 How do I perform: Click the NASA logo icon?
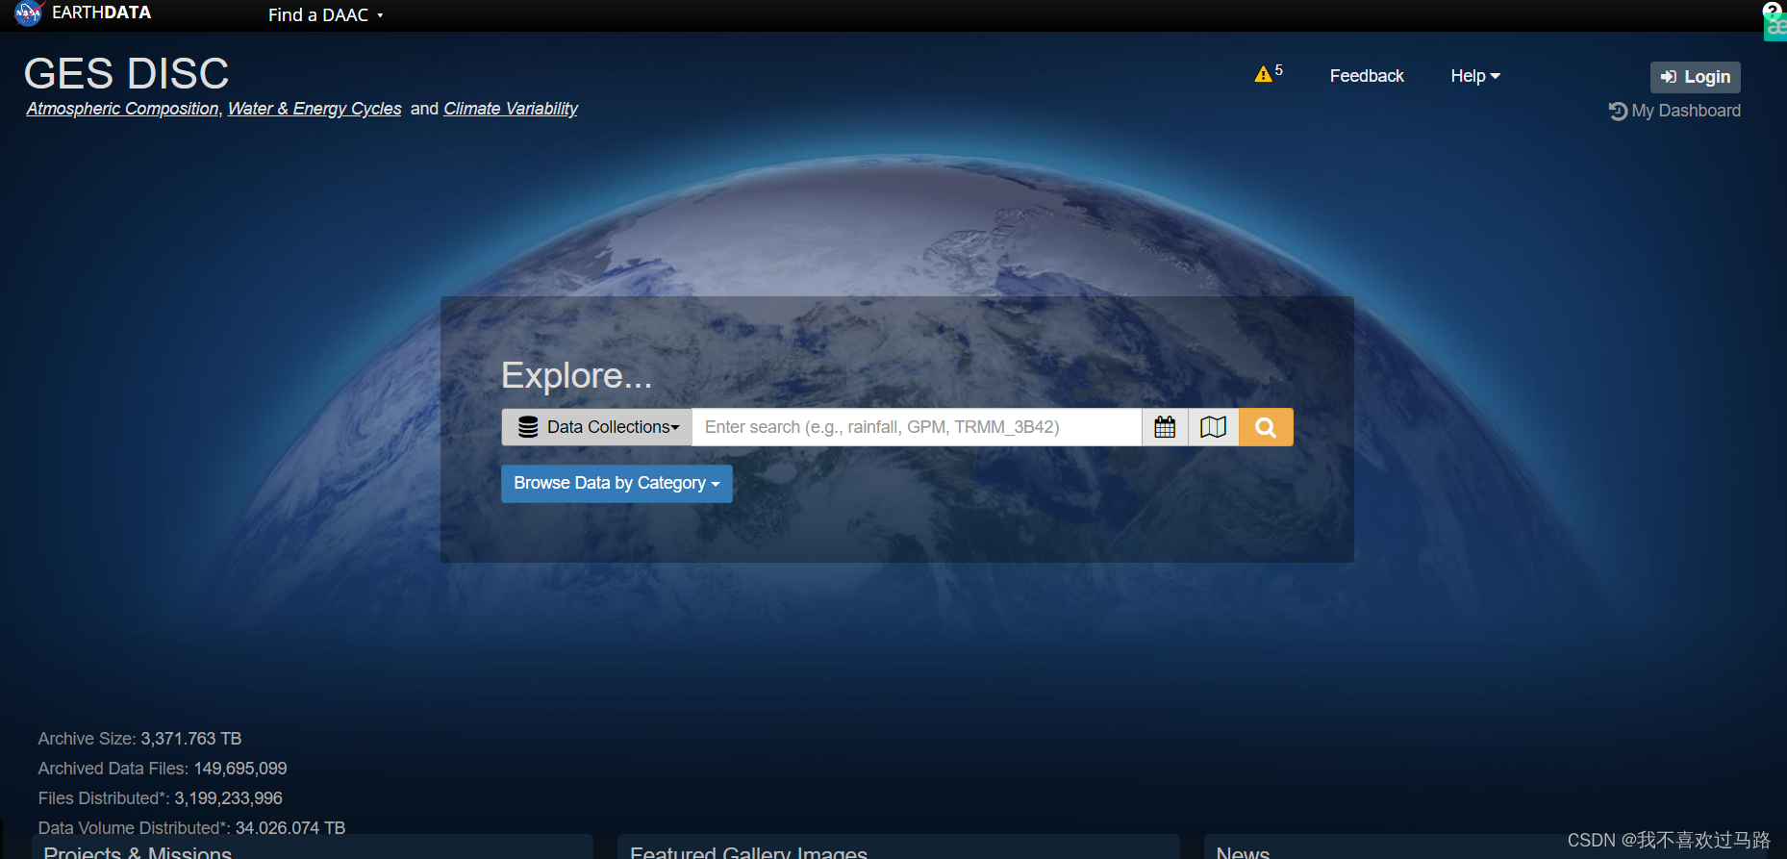29,13
